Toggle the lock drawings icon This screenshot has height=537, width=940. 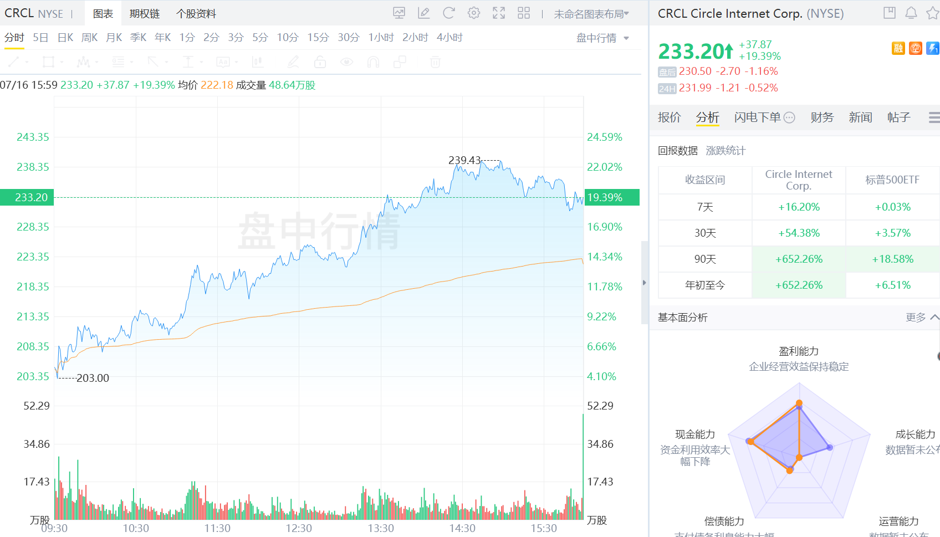point(320,62)
